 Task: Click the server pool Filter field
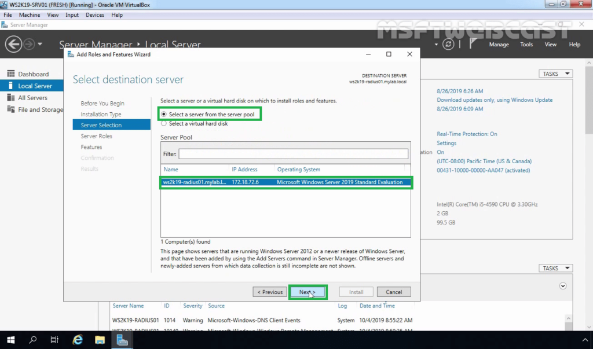(x=294, y=154)
